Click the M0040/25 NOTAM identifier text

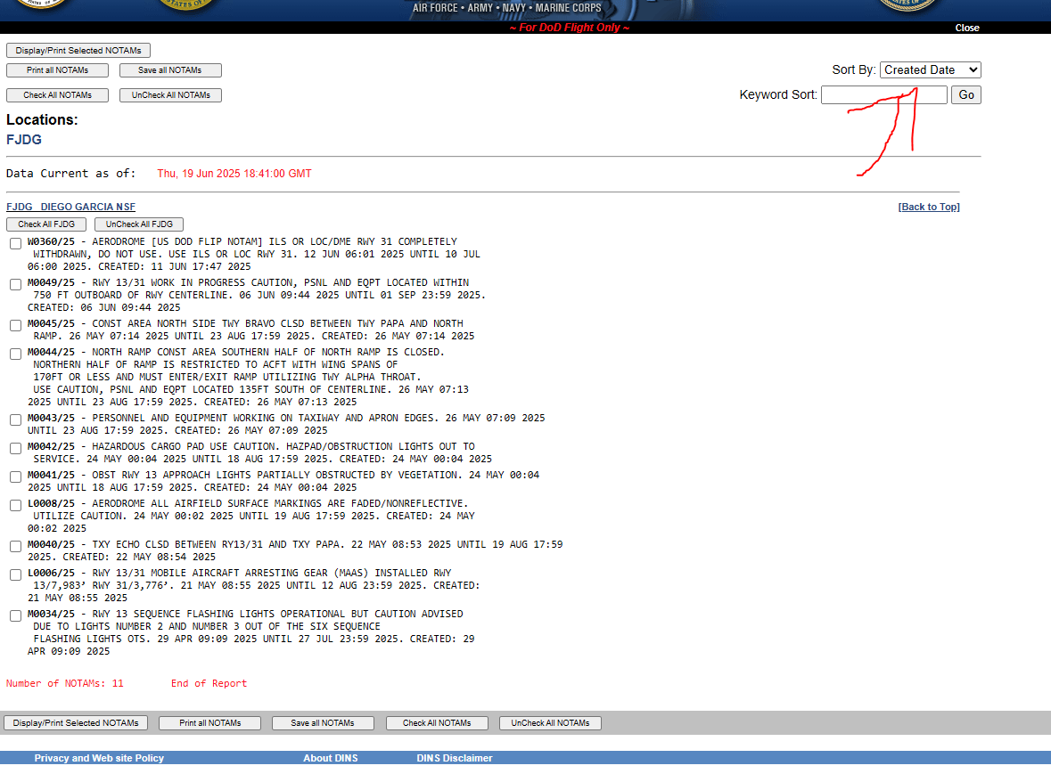click(x=51, y=544)
